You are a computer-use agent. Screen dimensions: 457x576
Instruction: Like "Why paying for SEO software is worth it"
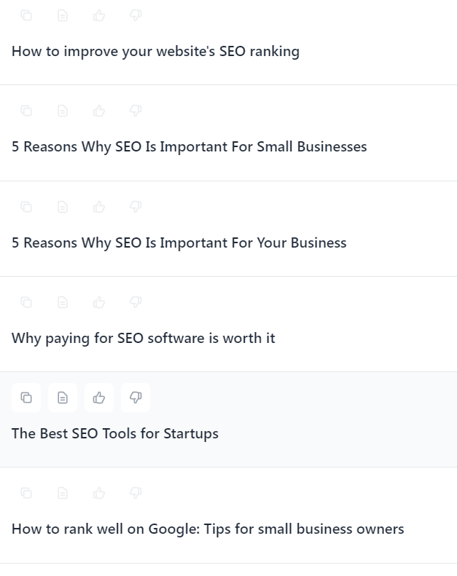click(x=99, y=302)
